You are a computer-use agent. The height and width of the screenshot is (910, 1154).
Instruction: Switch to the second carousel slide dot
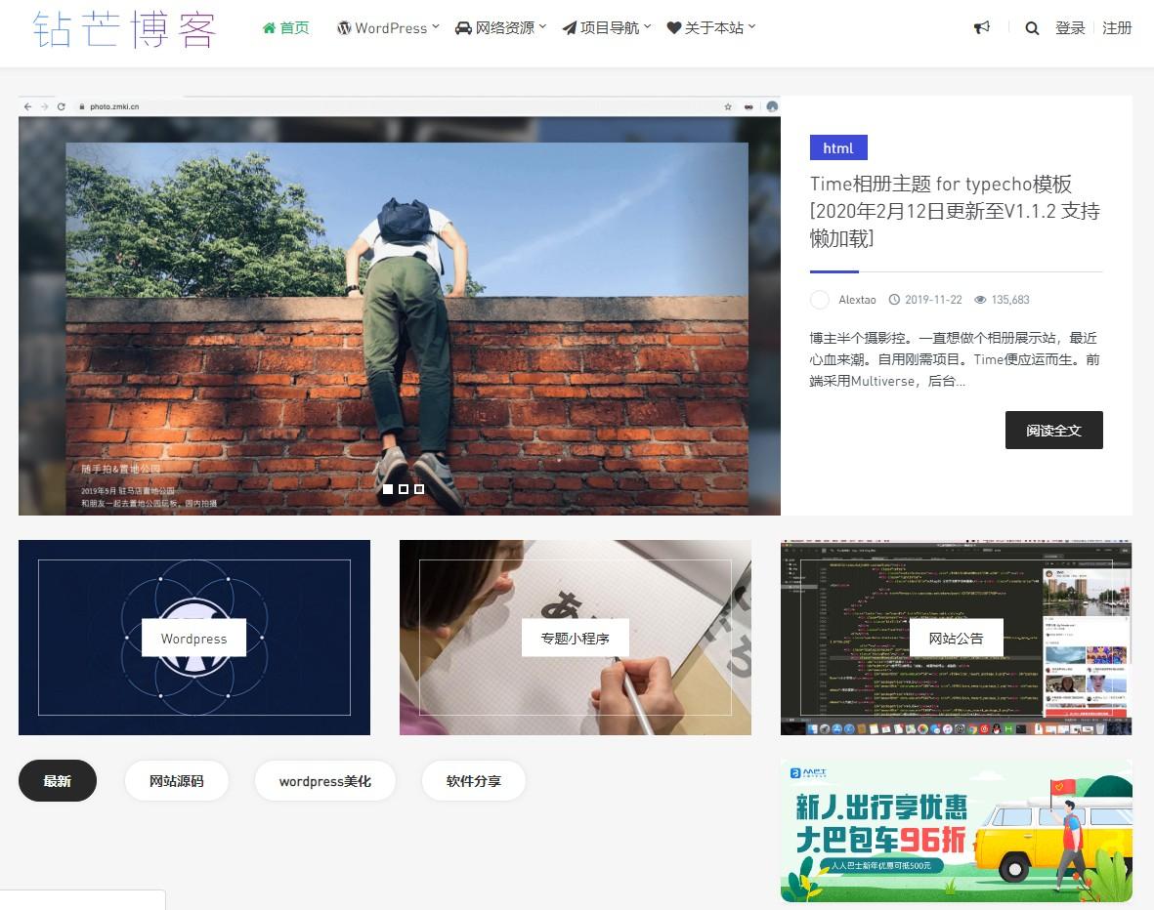pos(404,489)
